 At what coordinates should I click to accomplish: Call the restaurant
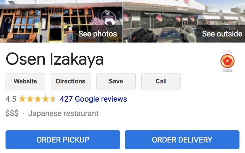[x=161, y=81]
